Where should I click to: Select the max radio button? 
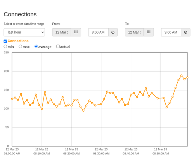pos(20,46)
